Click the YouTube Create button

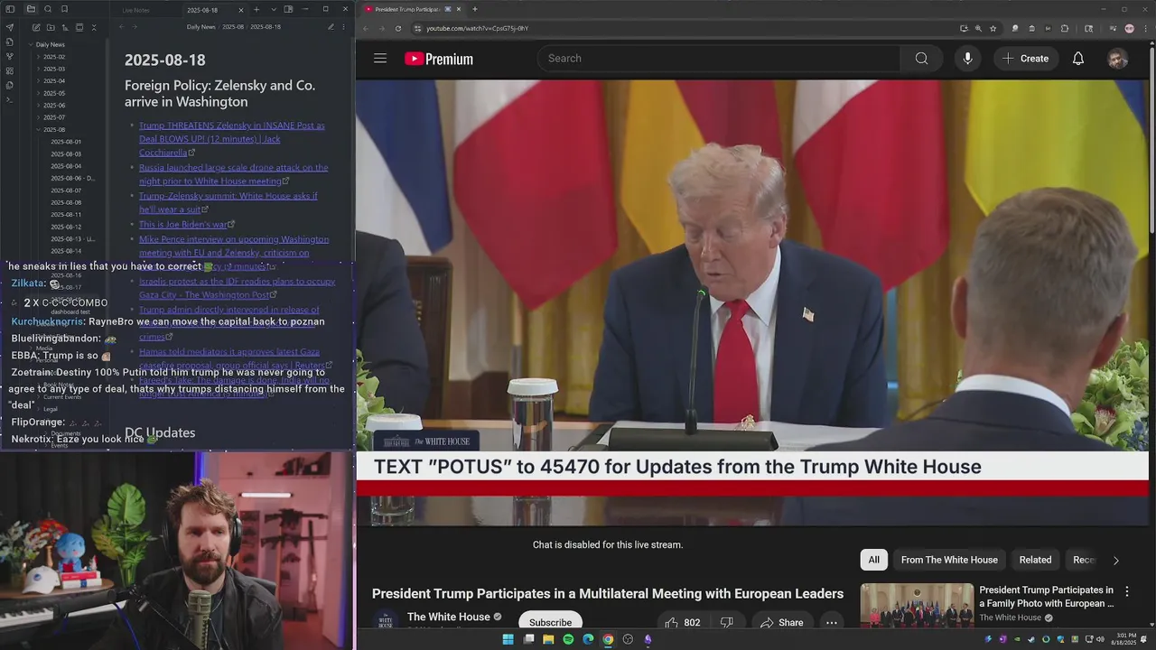tap(1025, 59)
